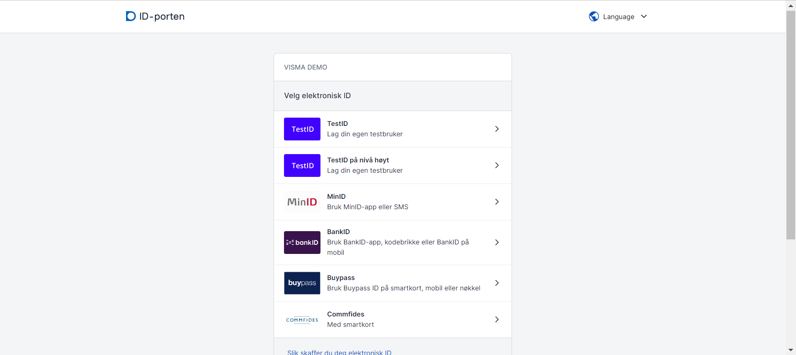Click 'VISMA DEMO' header text
The image size is (796, 355).
pyautogui.click(x=306, y=67)
